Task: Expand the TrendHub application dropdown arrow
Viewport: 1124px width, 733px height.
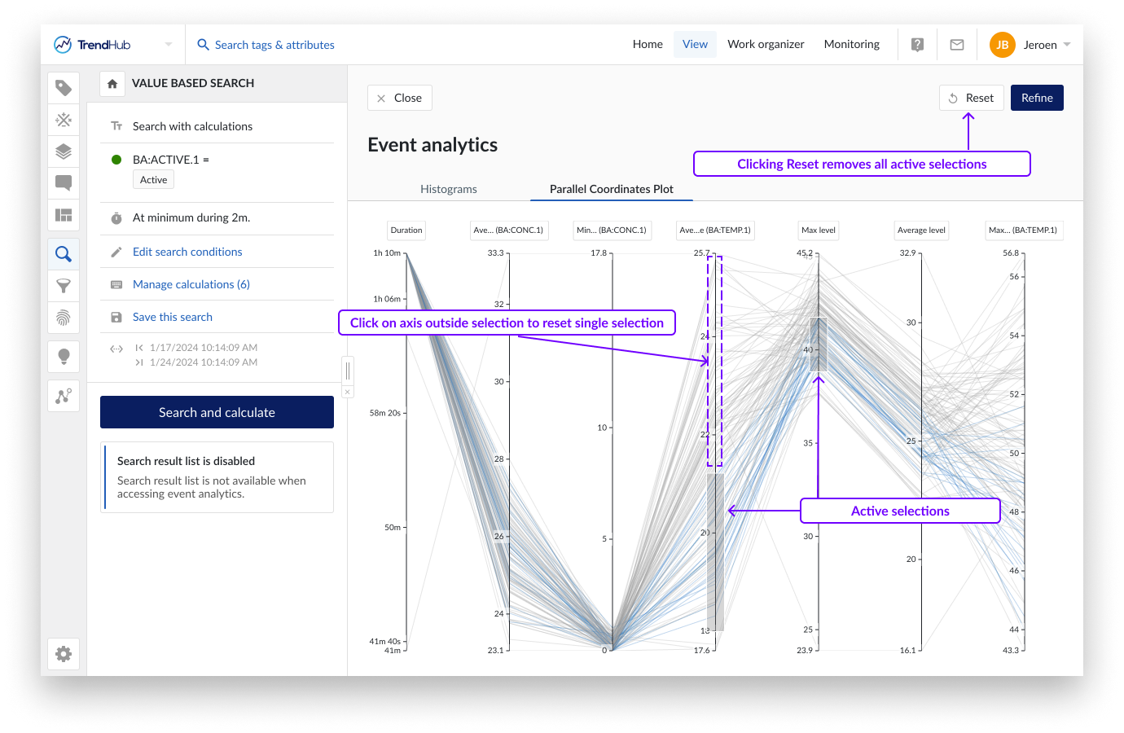Action: pyautogui.click(x=169, y=45)
